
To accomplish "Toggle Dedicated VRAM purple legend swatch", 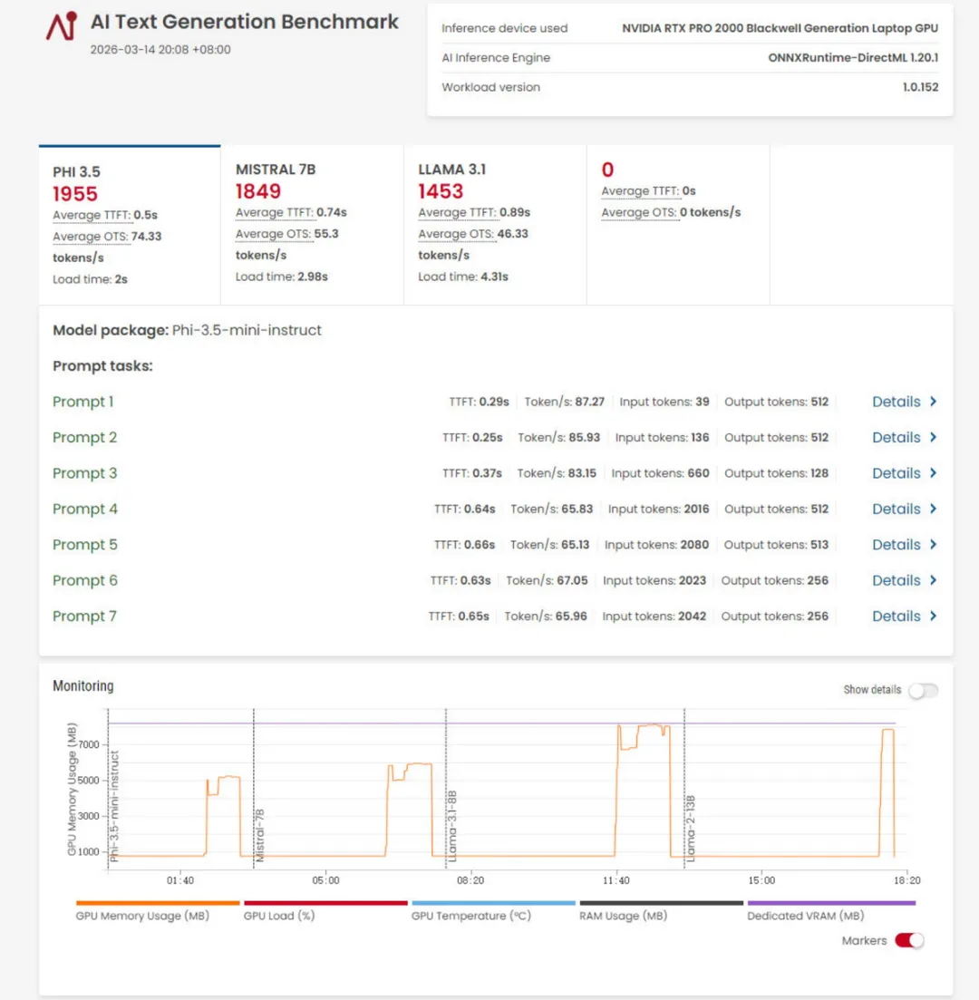I will pos(830,903).
